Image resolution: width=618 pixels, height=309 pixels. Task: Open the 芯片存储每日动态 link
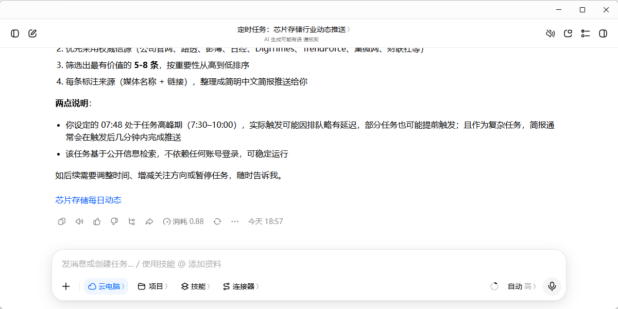click(89, 200)
